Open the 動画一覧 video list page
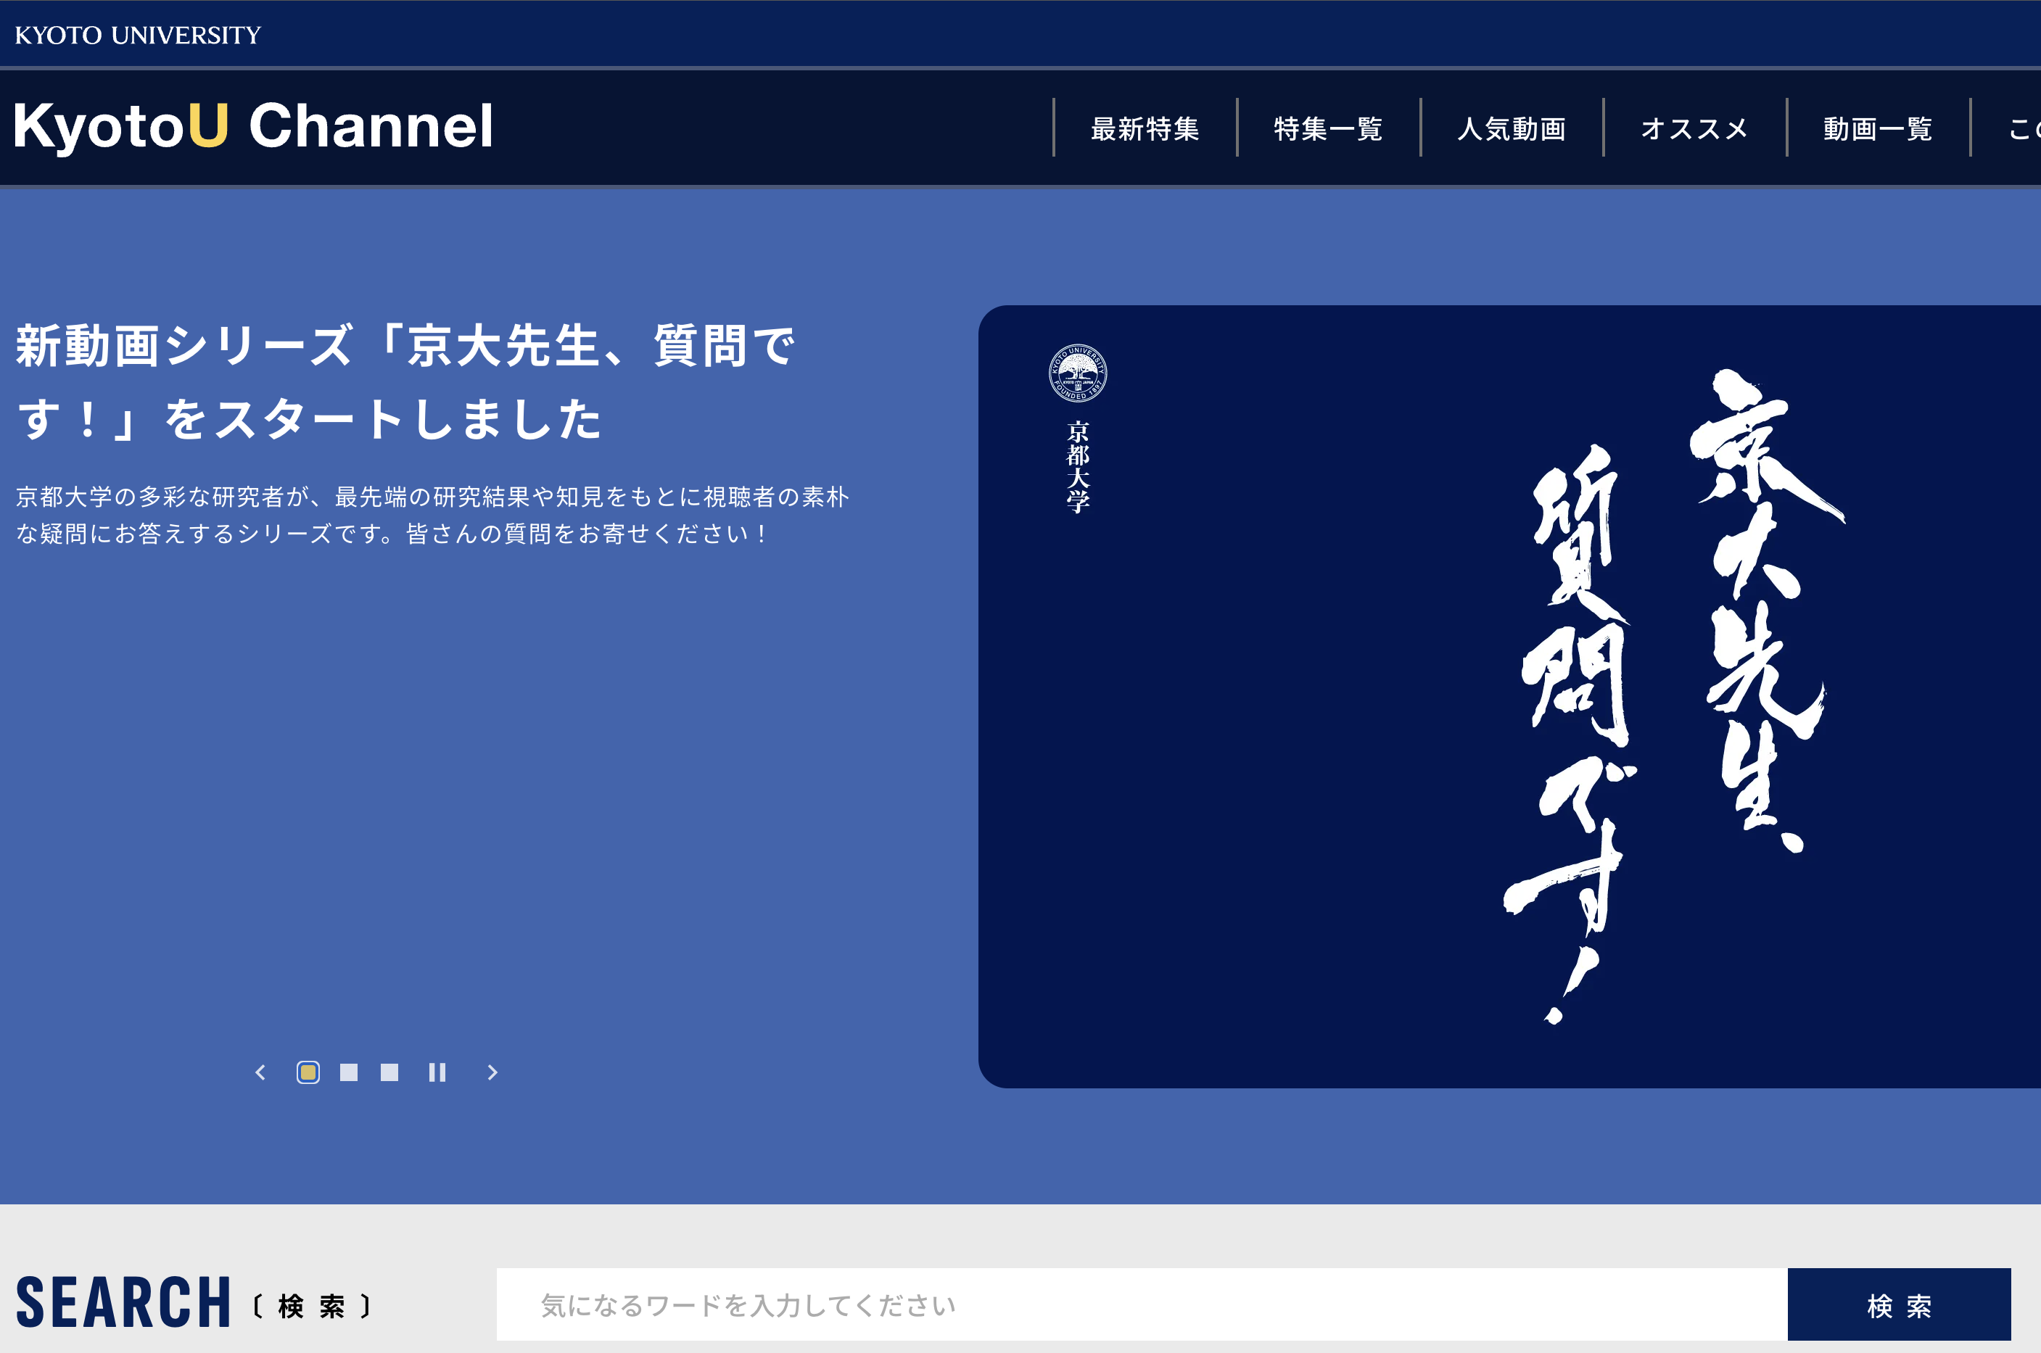This screenshot has height=1353, width=2041. pyautogui.click(x=1876, y=128)
